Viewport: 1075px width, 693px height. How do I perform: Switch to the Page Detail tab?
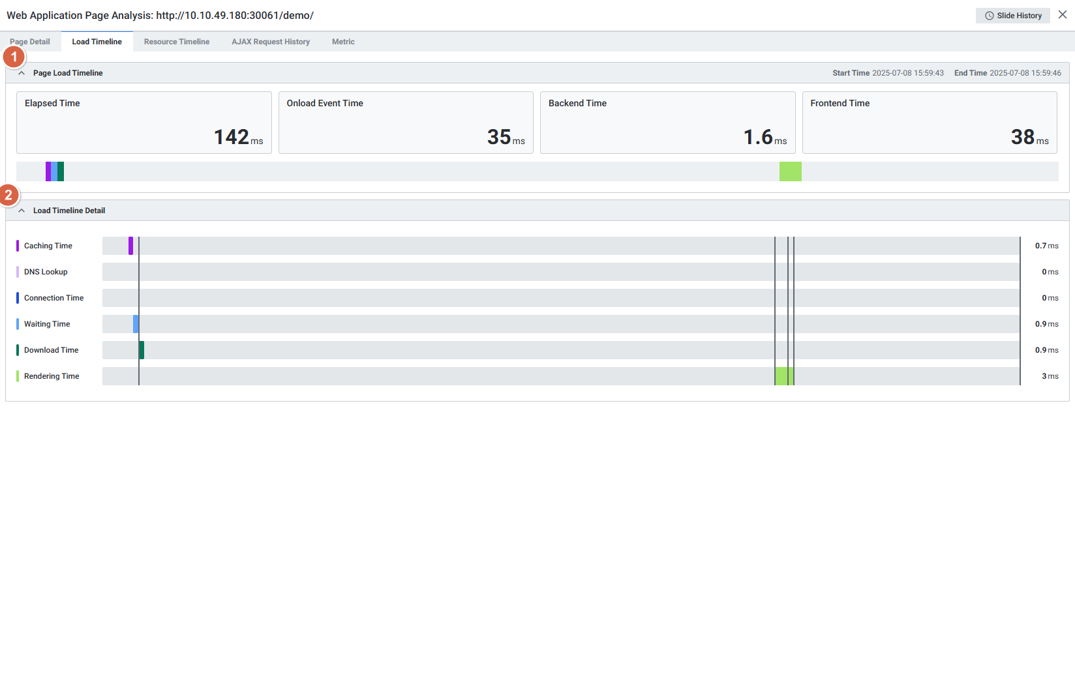tap(30, 42)
